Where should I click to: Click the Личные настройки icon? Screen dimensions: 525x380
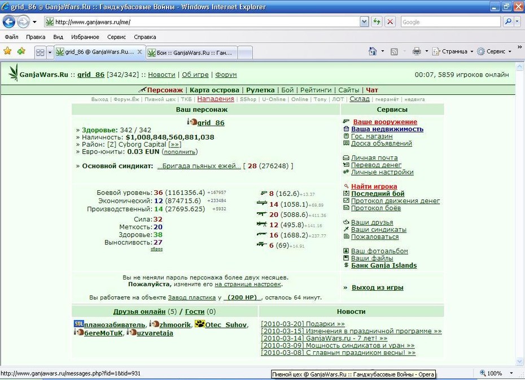pyautogui.click(x=346, y=172)
